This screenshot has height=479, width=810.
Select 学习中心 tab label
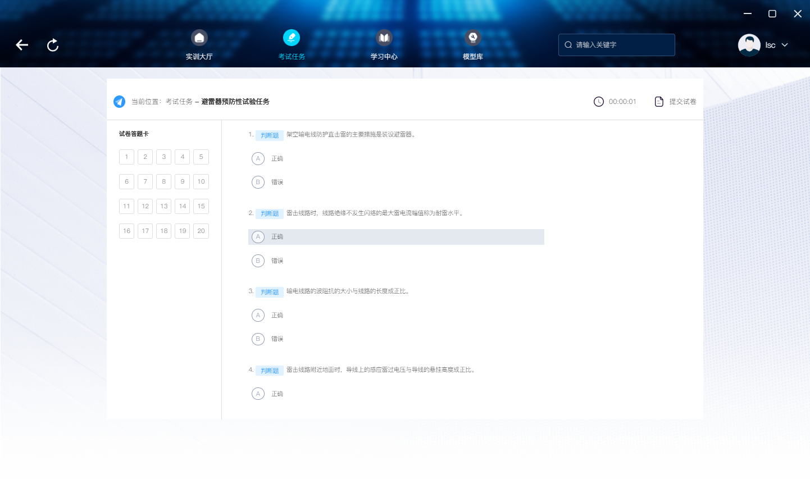(x=384, y=57)
